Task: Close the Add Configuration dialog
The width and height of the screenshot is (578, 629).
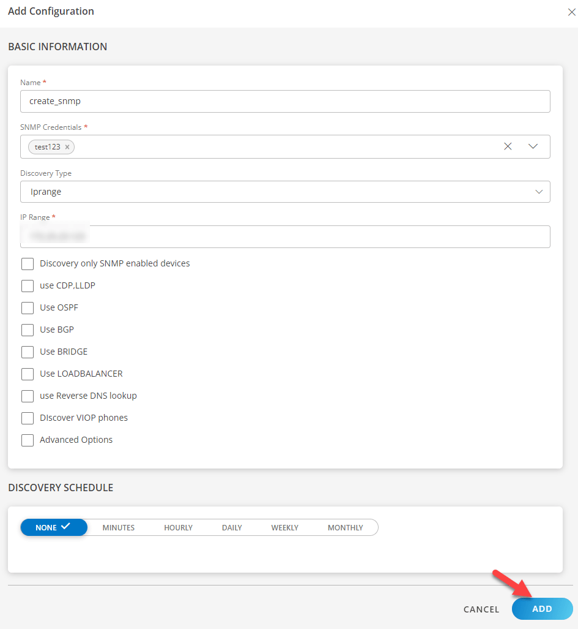Action: coord(571,12)
